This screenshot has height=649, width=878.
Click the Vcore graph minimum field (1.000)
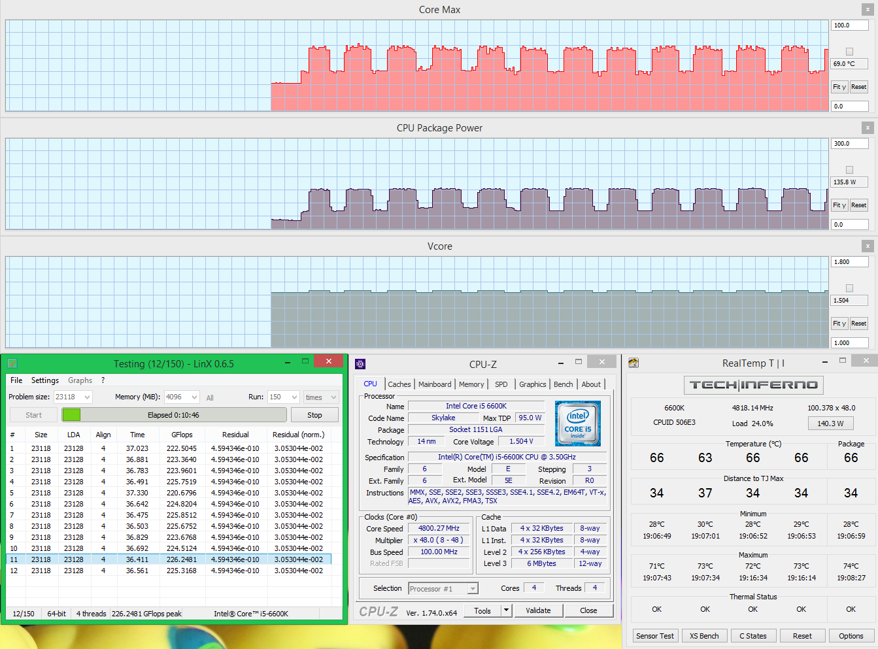pyautogui.click(x=849, y=343)
